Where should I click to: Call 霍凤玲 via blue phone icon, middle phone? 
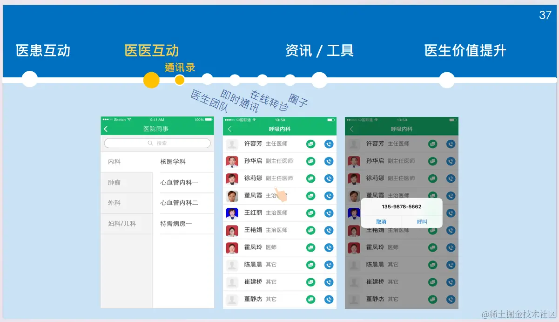329,247
